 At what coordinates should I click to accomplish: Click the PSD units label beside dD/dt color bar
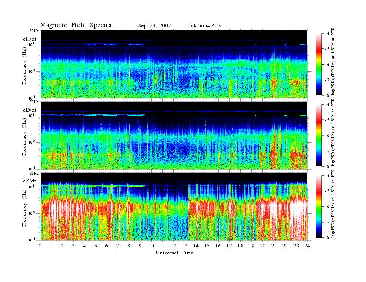333,132
